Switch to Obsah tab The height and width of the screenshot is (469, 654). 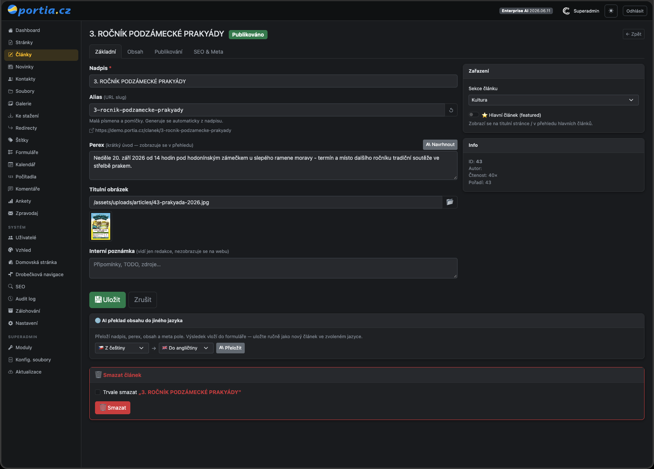pos(135,52)
